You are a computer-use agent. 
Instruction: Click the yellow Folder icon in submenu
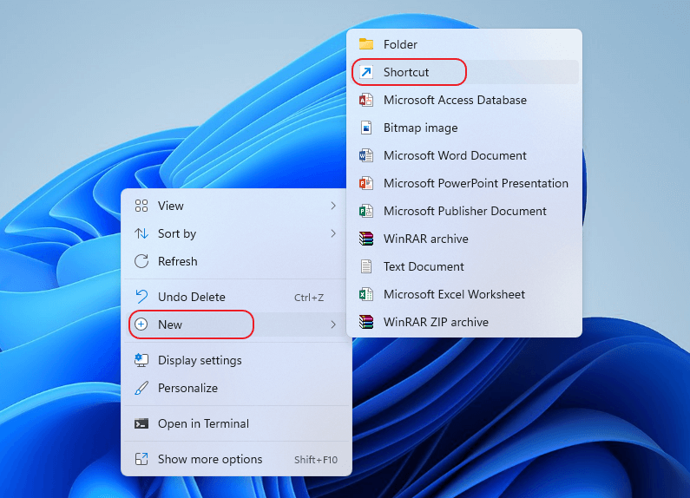point(365,44)
